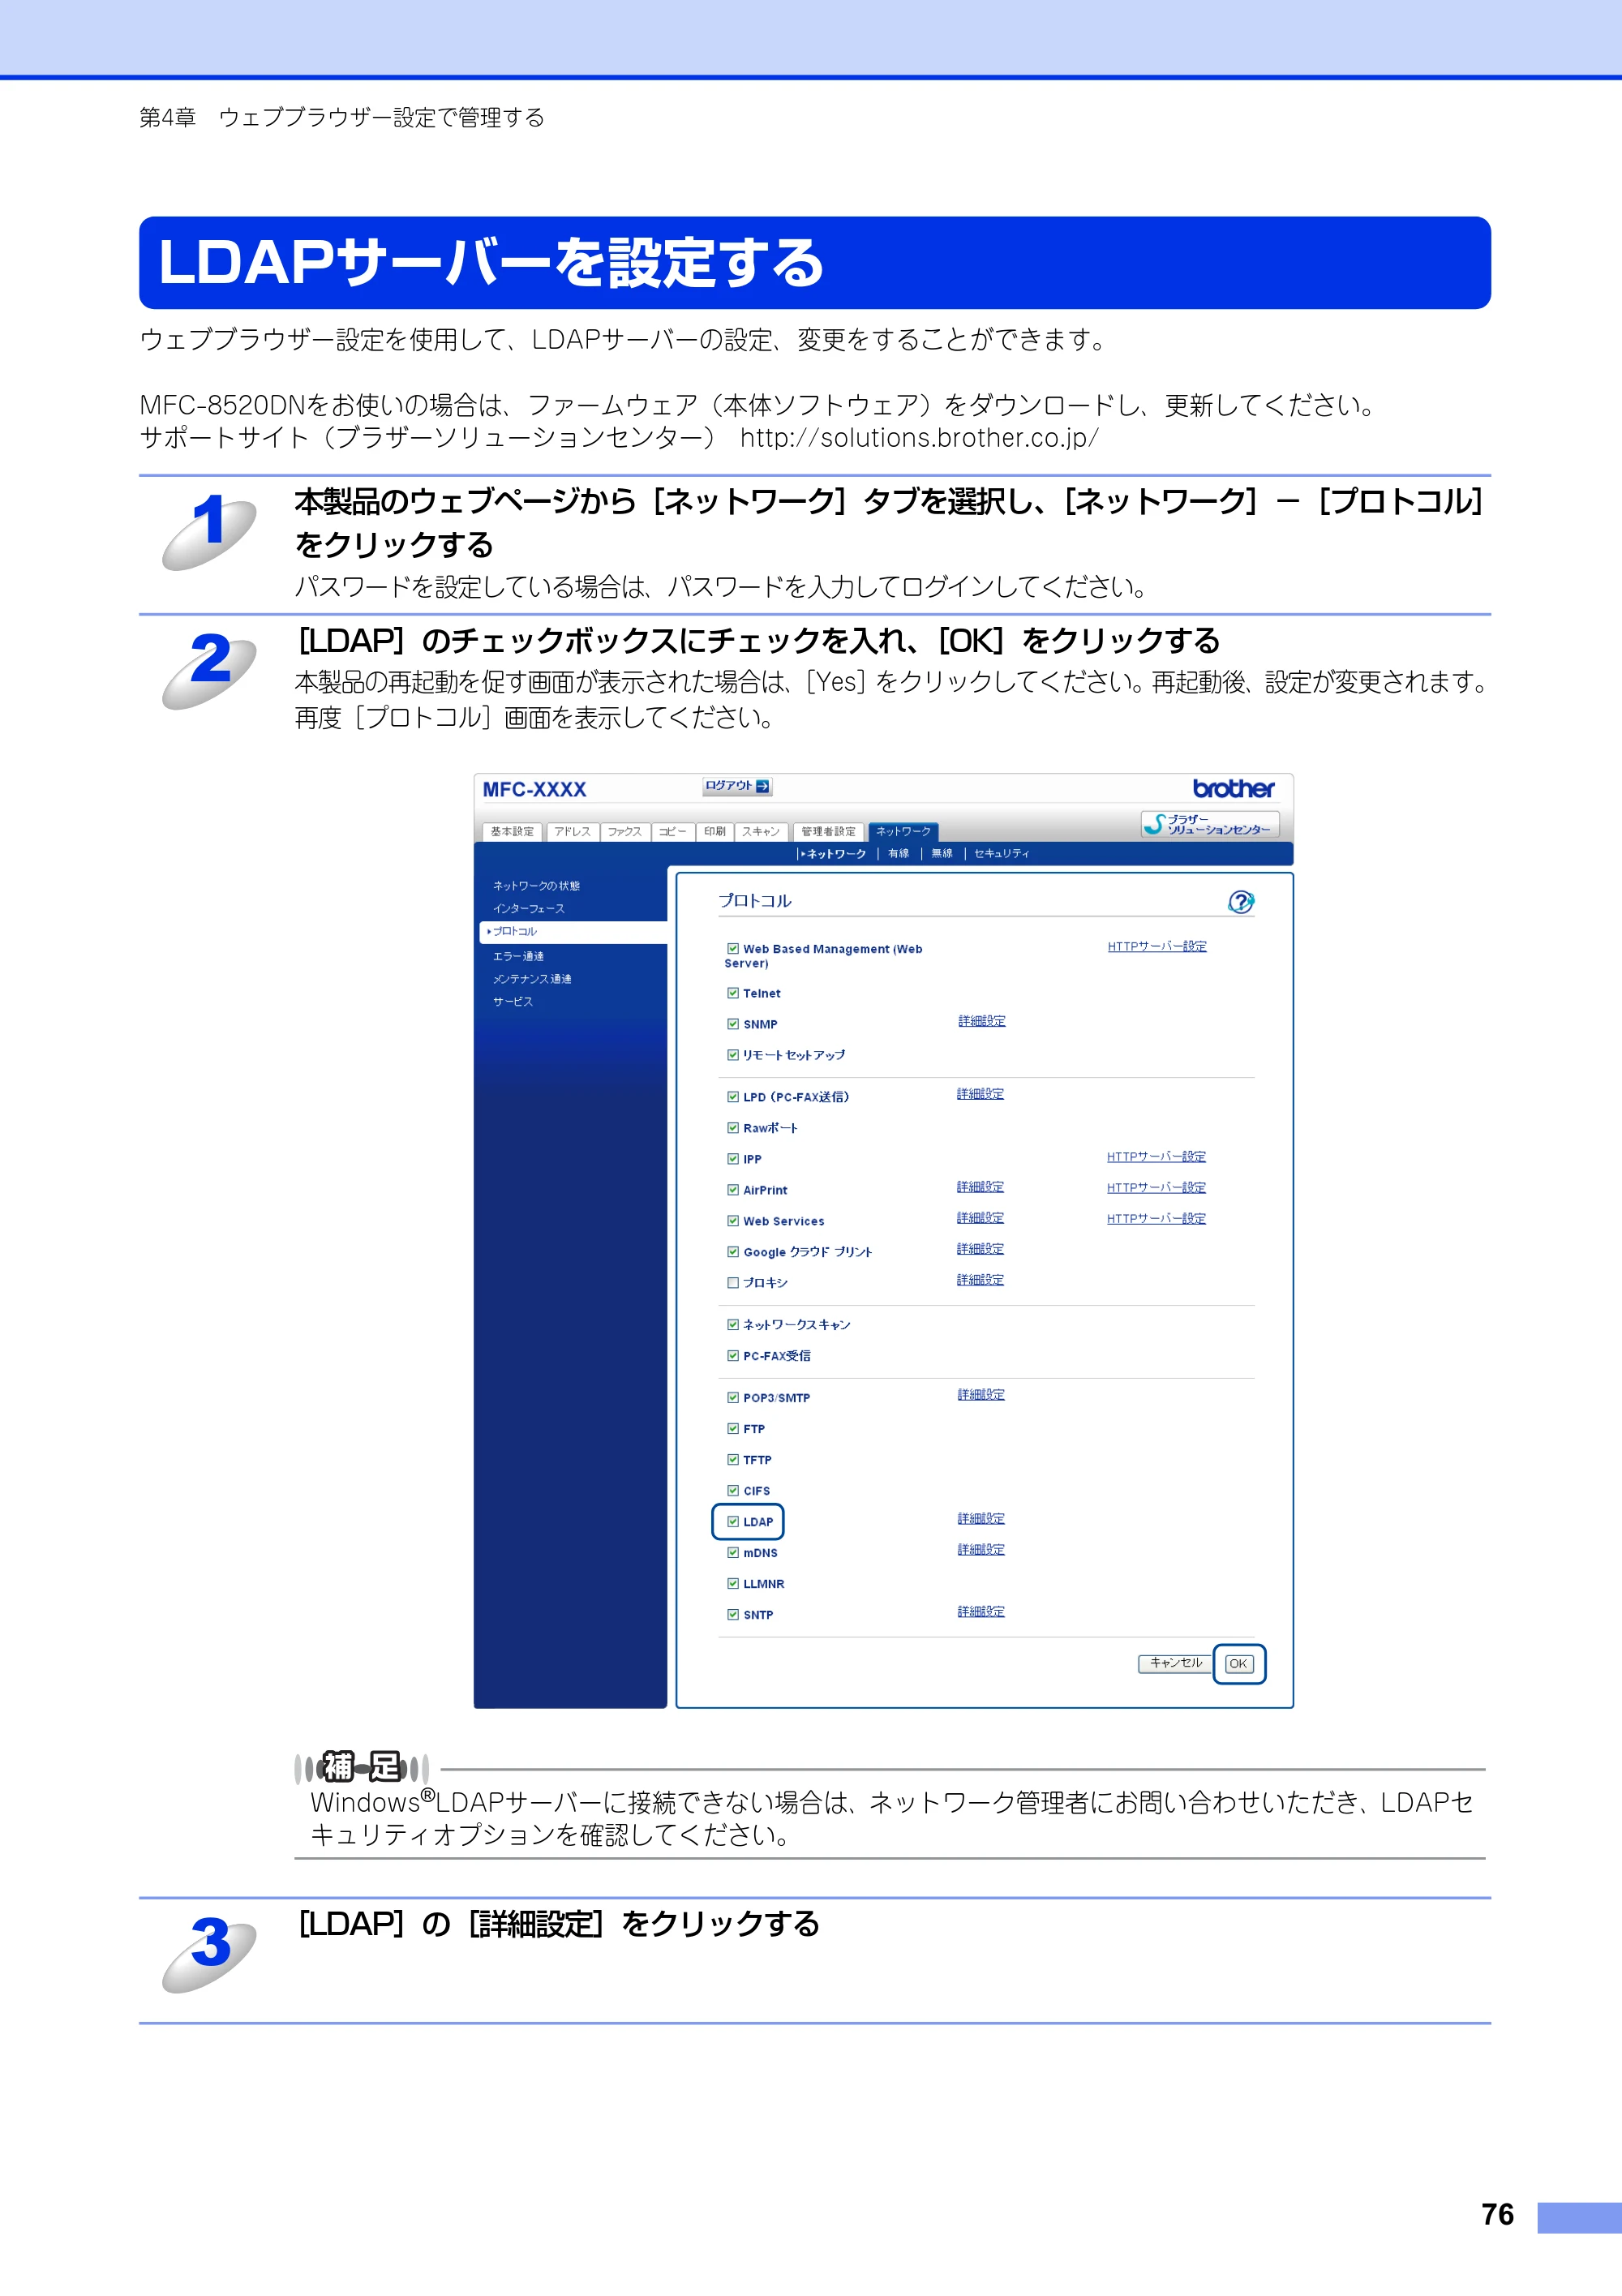Screen dimensions: 1622x2296
Task: Toggle the mDNS checkbox
Action: click(733, 1553)
